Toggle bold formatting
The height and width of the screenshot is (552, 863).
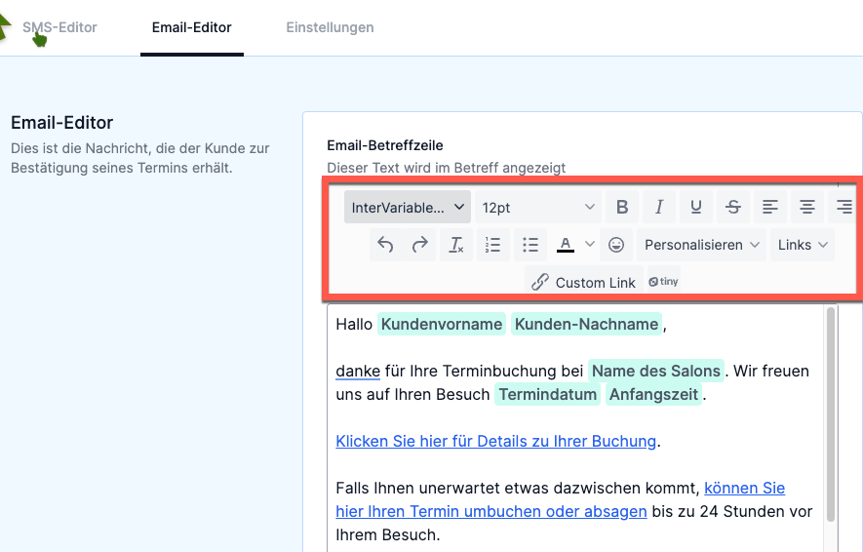pyautogui.click(x=622, y=207)
